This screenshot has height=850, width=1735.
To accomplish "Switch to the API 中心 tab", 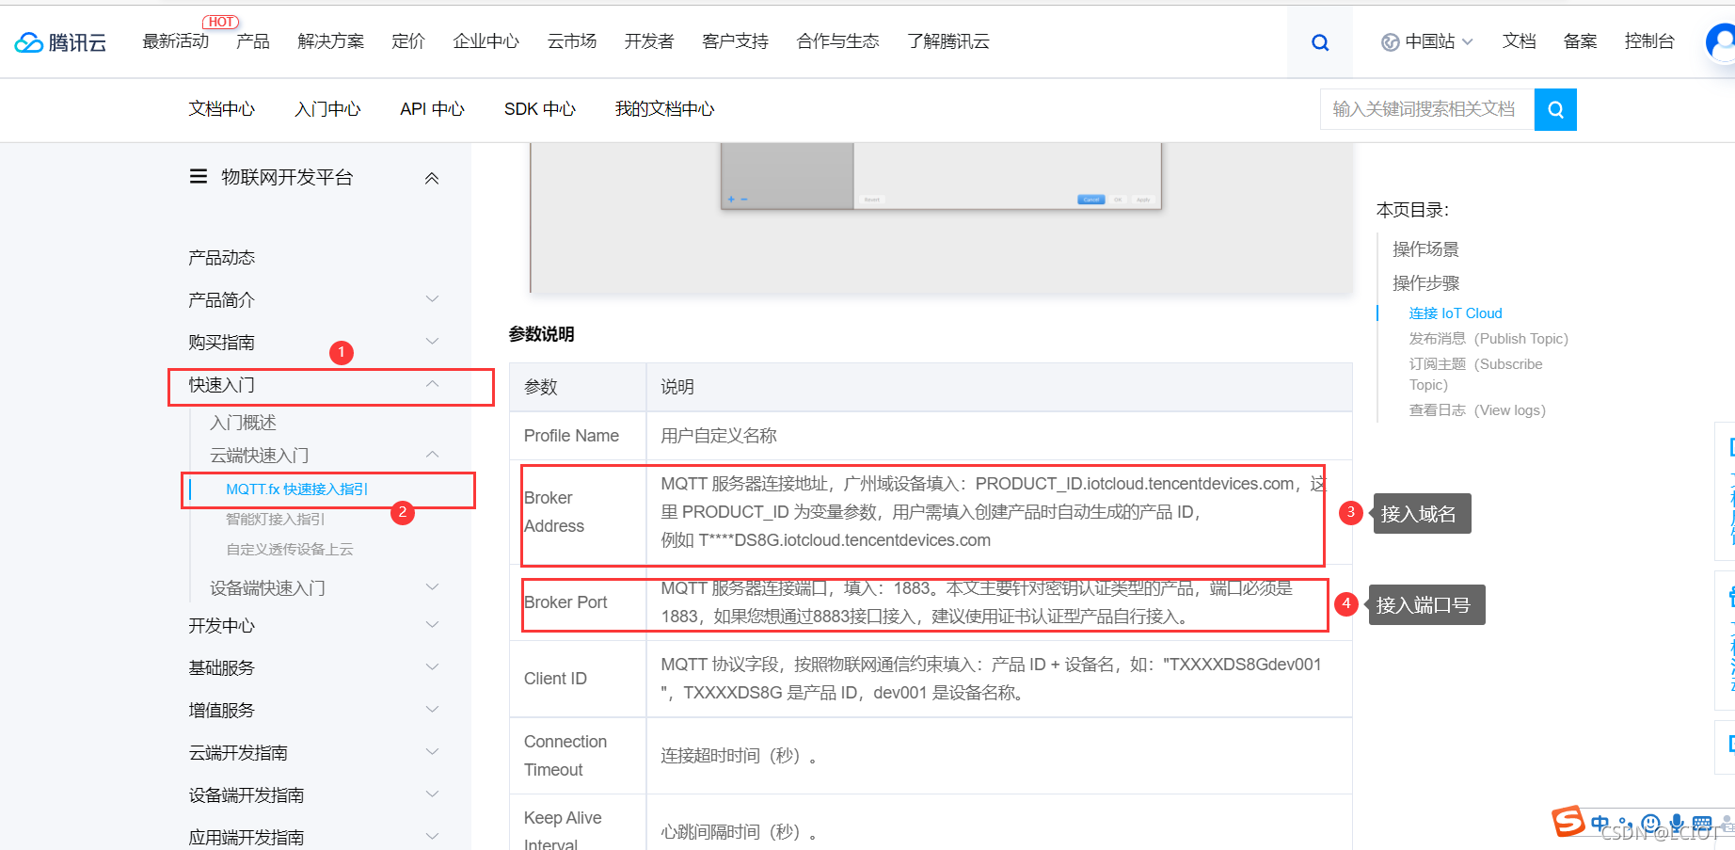I will pos(432,109).
